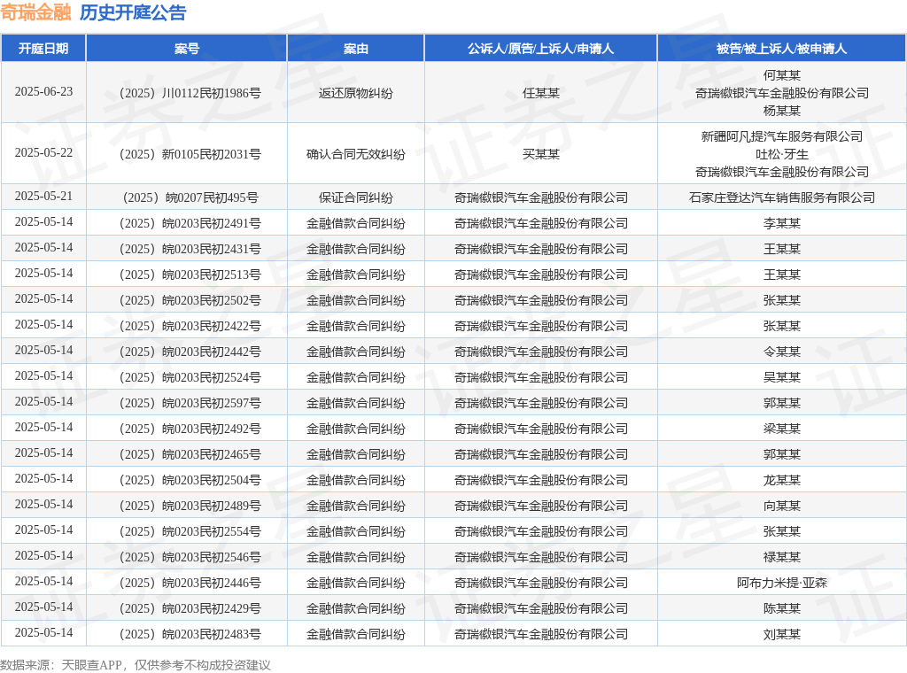This screenshot has width=907, height=673.
Task: Select defendant 吴某某
Action: pyautogui.click(x=781, y=377)
